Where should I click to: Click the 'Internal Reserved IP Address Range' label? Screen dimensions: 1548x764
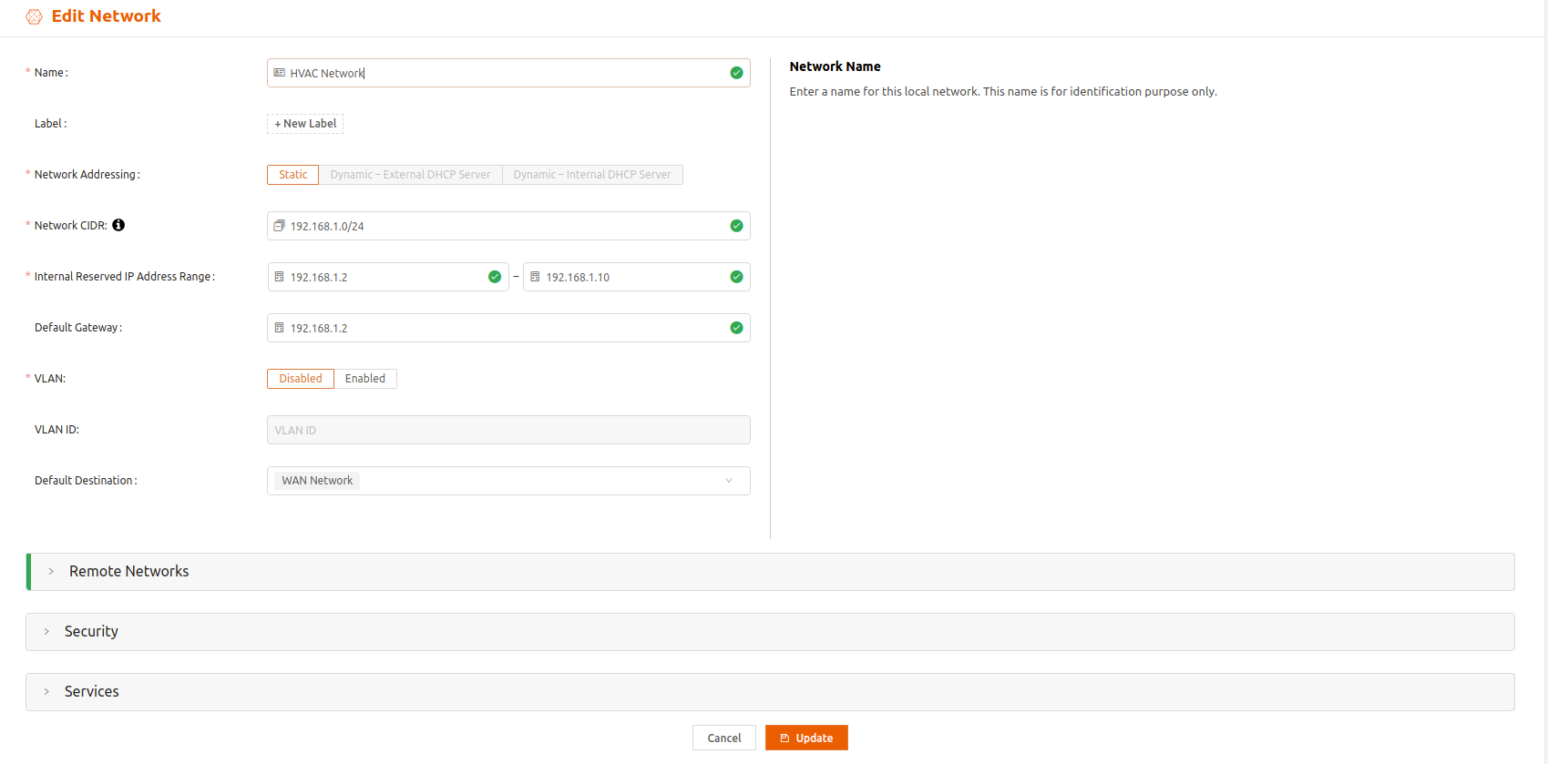point(124,277)
